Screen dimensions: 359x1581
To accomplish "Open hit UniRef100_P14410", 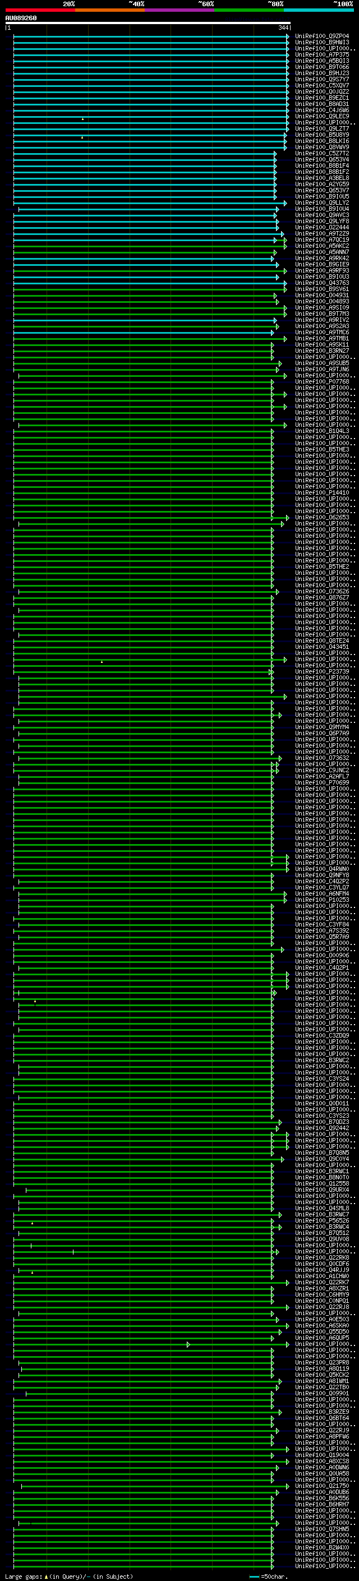I will tap(322, 492).
